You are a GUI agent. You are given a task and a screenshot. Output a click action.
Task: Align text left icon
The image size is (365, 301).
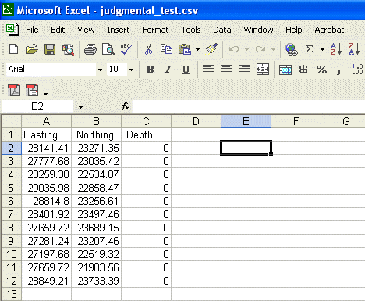[208, 70]
